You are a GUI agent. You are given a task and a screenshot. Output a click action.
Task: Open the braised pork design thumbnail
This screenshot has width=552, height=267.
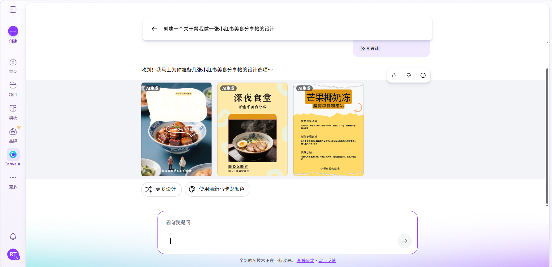coord(176,129)
